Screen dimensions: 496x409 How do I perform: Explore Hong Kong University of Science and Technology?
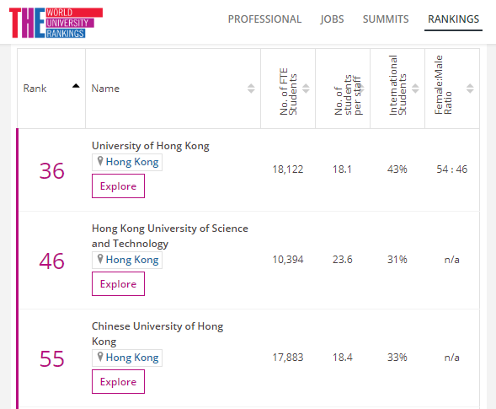pyautogui.click(x=118, y=284)
